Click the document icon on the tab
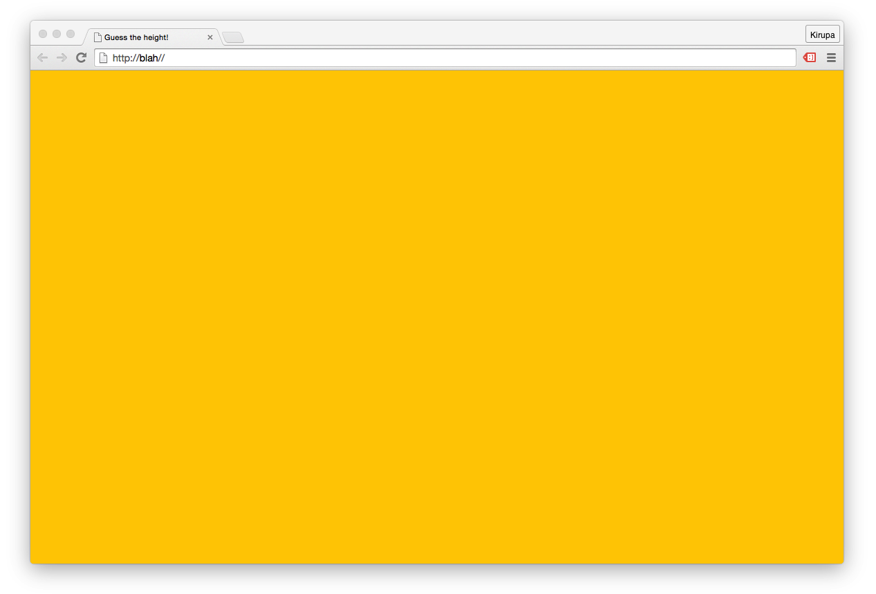 click(x=99, y=37)
